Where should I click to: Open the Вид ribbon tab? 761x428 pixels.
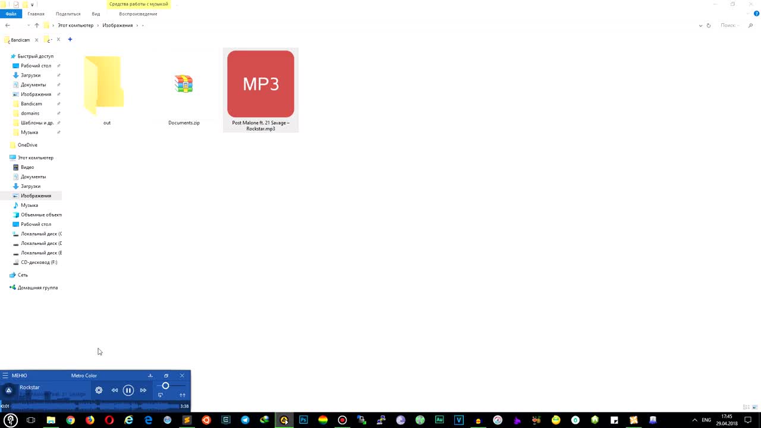point(96,14)
